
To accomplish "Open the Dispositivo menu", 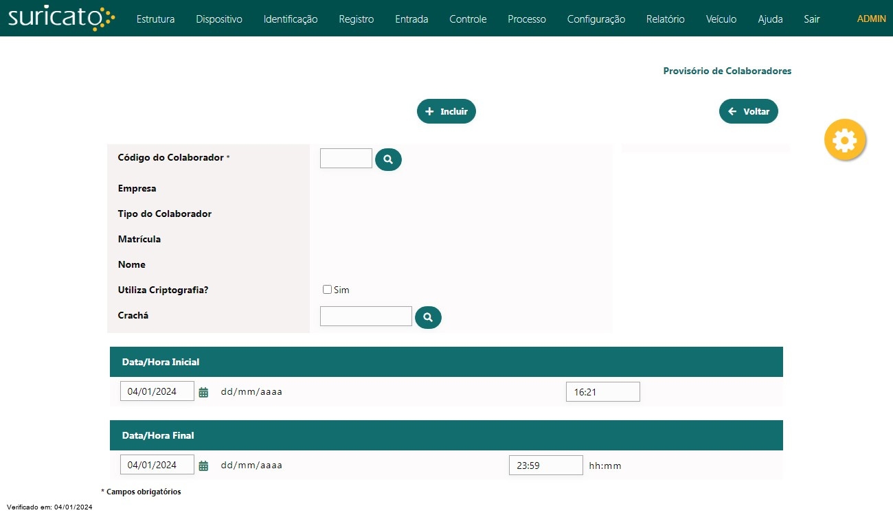I will tap(219, 19).
